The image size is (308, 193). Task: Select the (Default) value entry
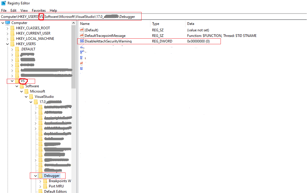(92, 30)
